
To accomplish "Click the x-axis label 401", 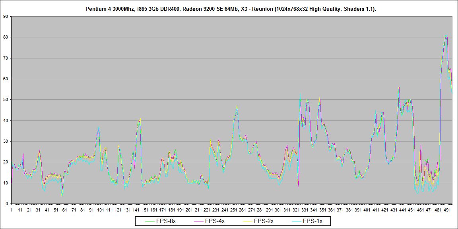I will 367,210.
